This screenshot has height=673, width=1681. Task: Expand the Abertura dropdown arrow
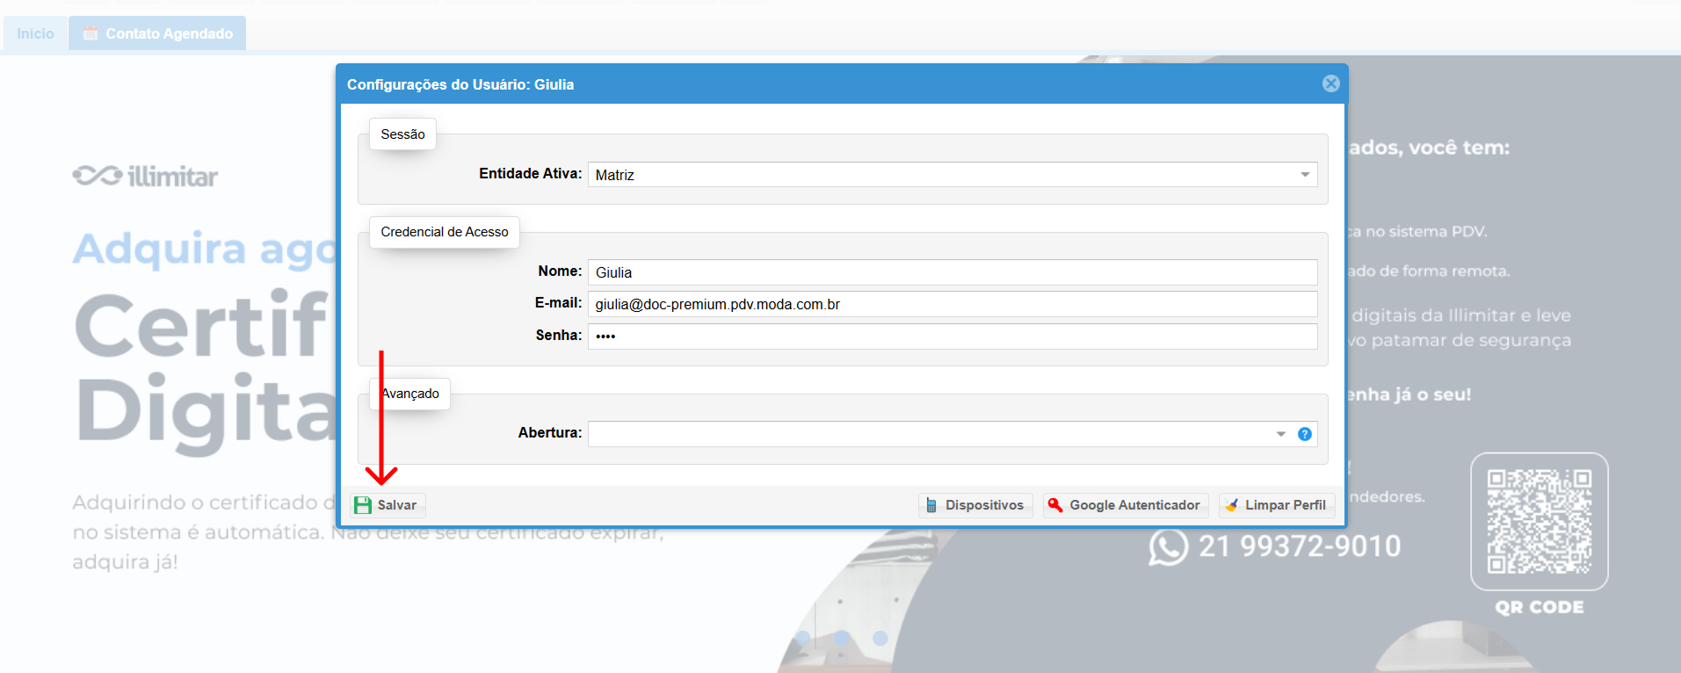1280,434
